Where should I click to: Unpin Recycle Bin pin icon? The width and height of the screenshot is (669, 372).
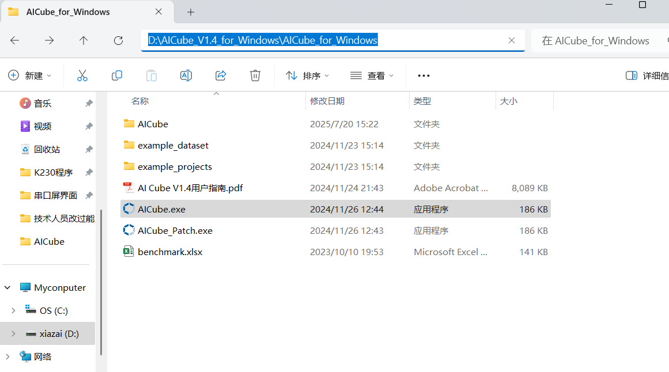click(89, 149)
